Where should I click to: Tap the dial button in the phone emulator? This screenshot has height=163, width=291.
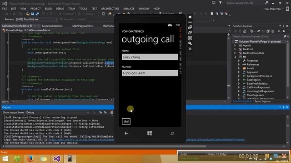point(126,121)
